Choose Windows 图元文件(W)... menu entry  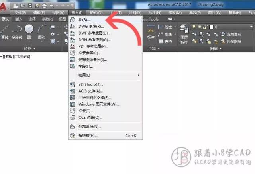pos(105,104)
